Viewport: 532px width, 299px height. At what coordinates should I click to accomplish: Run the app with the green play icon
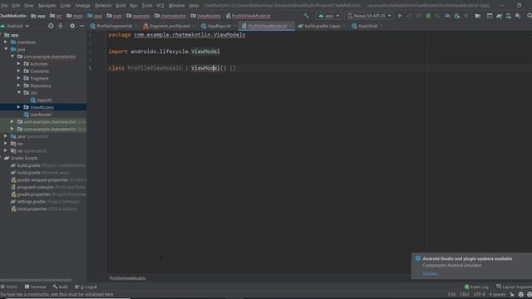click(x=400, y=16)
